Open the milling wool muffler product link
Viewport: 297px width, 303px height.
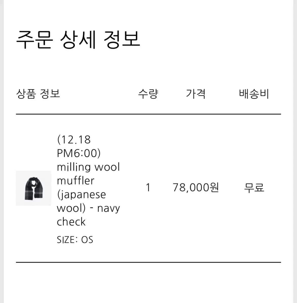pyautogui.click(x=89, y=181)
